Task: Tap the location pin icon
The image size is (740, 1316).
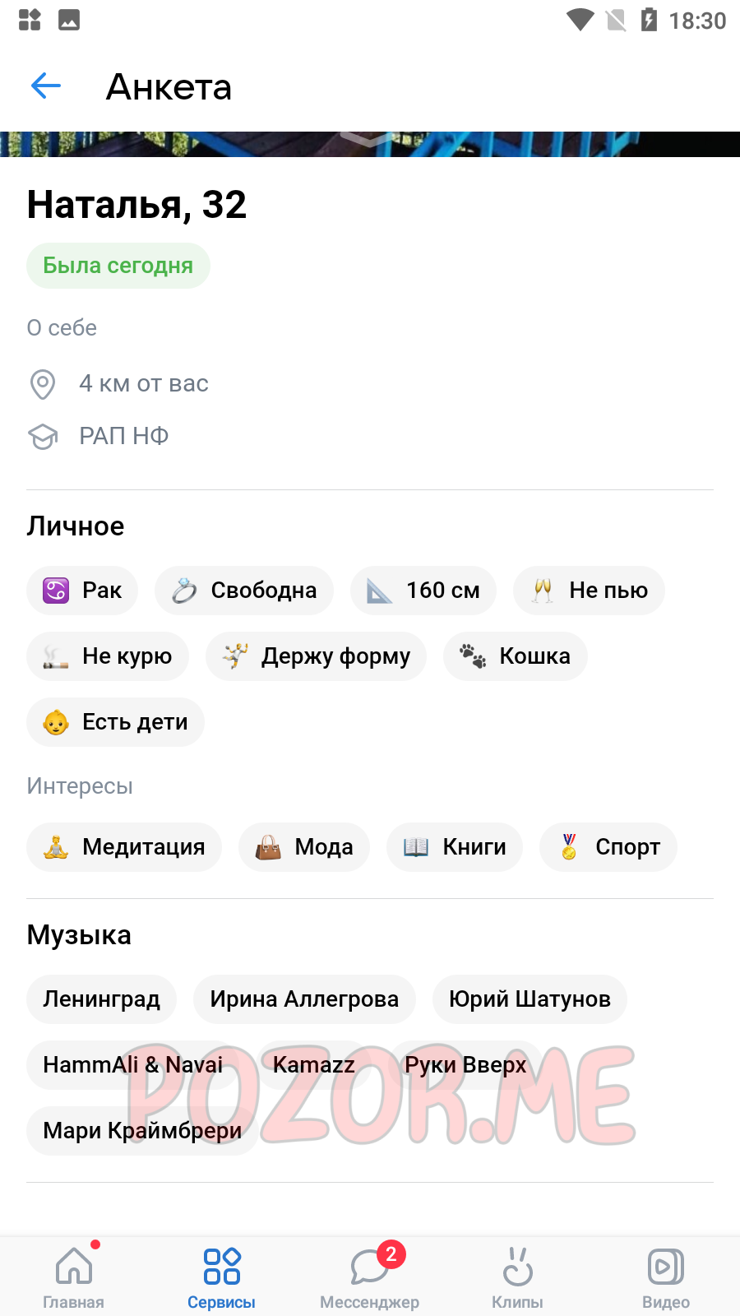Action: 43,384
